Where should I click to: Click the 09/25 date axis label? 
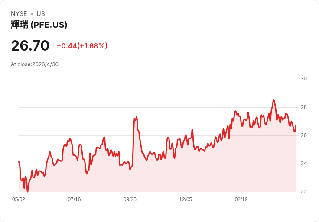pyautogui.click(x=130, y=199)
